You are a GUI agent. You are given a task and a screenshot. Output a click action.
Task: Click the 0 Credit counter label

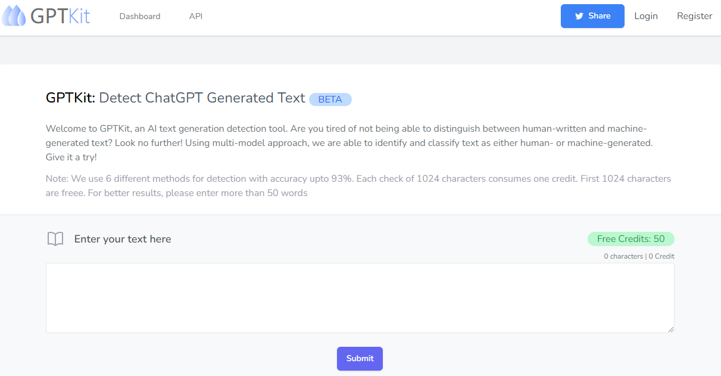tap(661, 256)
